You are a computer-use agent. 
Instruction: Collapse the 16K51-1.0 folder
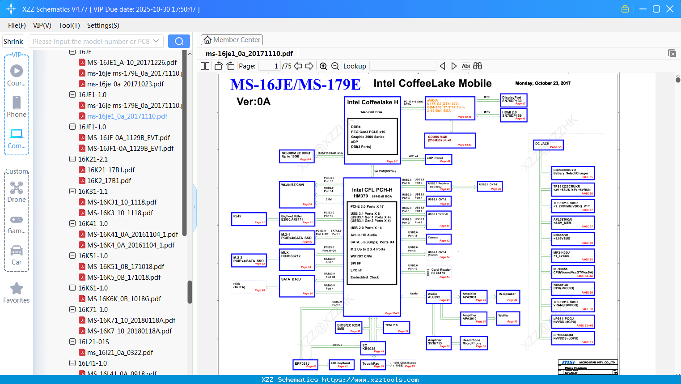72,256
